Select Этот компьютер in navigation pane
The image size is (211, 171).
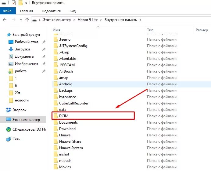23,120
